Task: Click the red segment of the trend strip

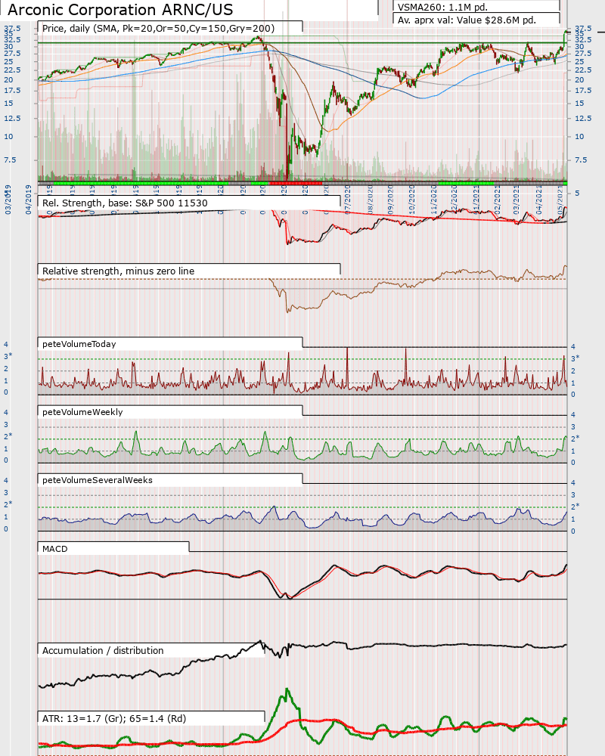Action: pos(295,183)
